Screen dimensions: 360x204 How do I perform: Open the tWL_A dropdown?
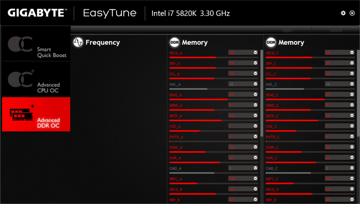(255, 84)
